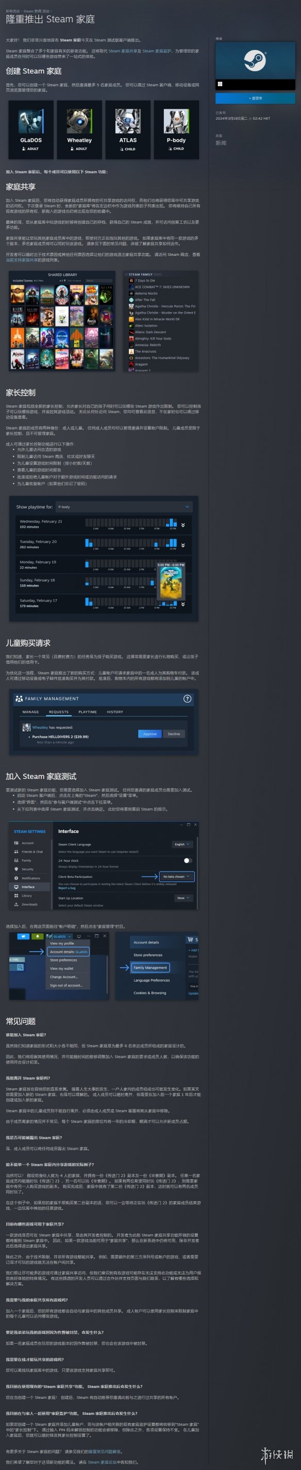Switch to the REQUESTS tab
The width and height of the screenshot is (301, 1470).
click(x=59, y=712)
